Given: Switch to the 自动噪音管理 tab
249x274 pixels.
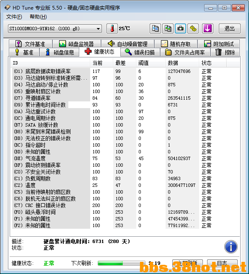Looking at the screenshot, I should 128,44.
